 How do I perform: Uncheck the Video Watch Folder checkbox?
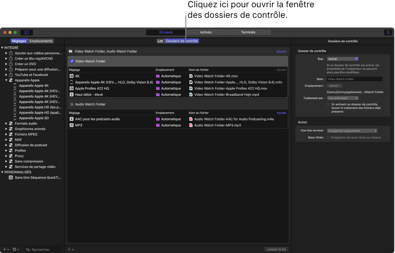point(72,61)
